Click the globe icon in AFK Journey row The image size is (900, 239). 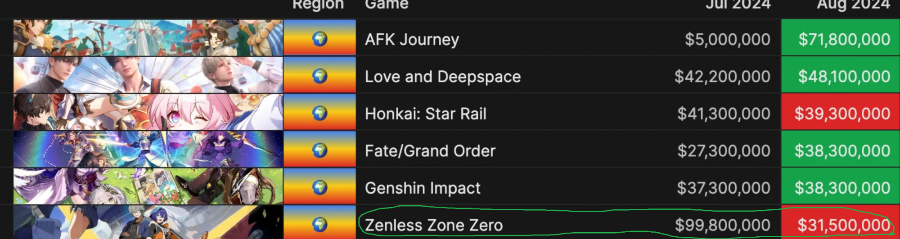click(x=320, y=39)
